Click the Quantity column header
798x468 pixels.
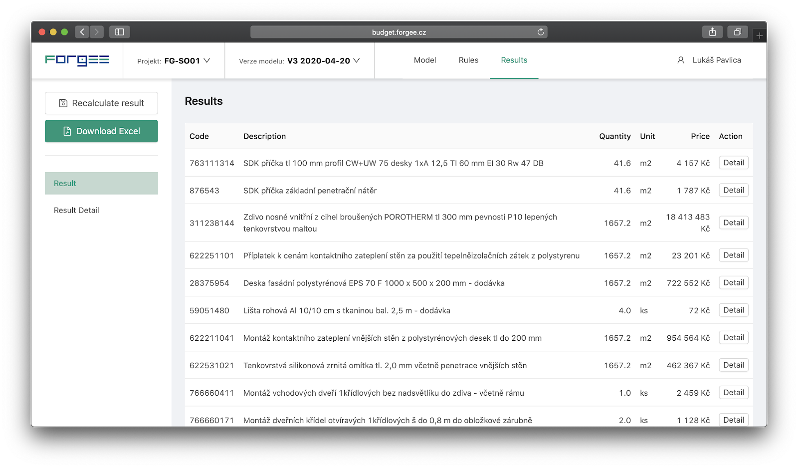615,136
